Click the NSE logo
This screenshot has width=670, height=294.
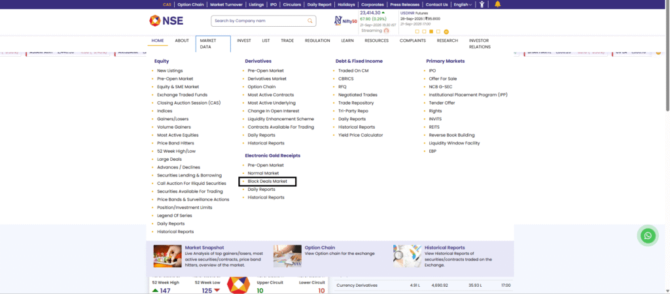tap(166, 20)
